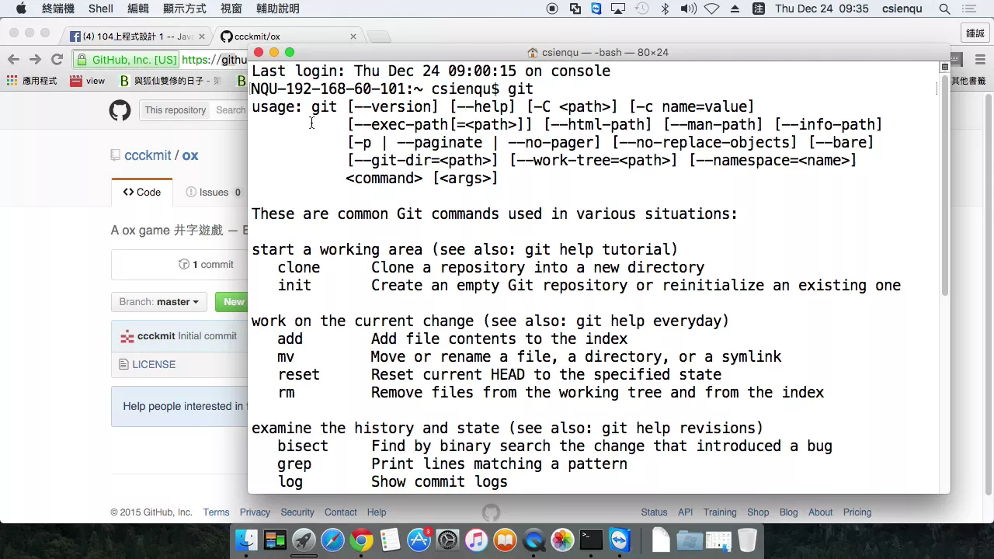
Task: Open the Pricing footer link
Action: click(857, 512)
